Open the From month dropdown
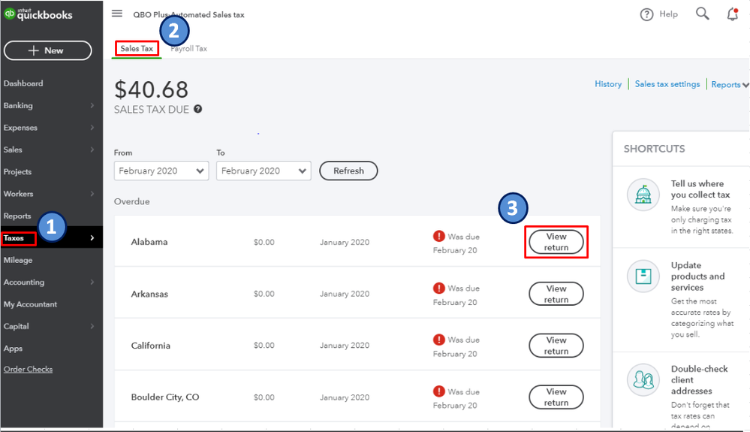The image size is (750, 432). (x=161, y=171)
